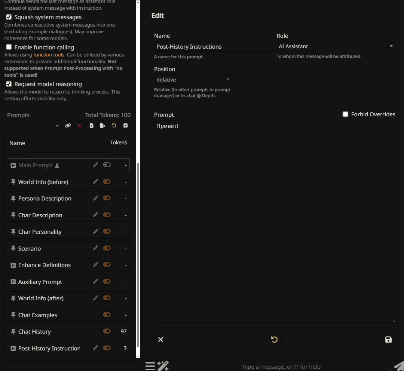Enable the Main Prompt toggle switch
The width and height of the screenshot is (404, 371).
pos(107,165)
